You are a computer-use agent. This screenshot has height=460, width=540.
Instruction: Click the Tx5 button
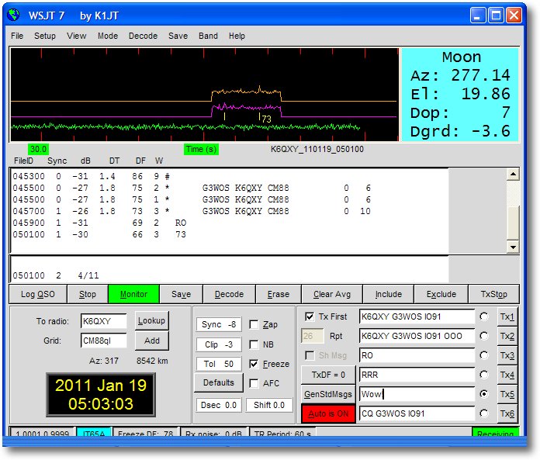click(x=507, y=394)
